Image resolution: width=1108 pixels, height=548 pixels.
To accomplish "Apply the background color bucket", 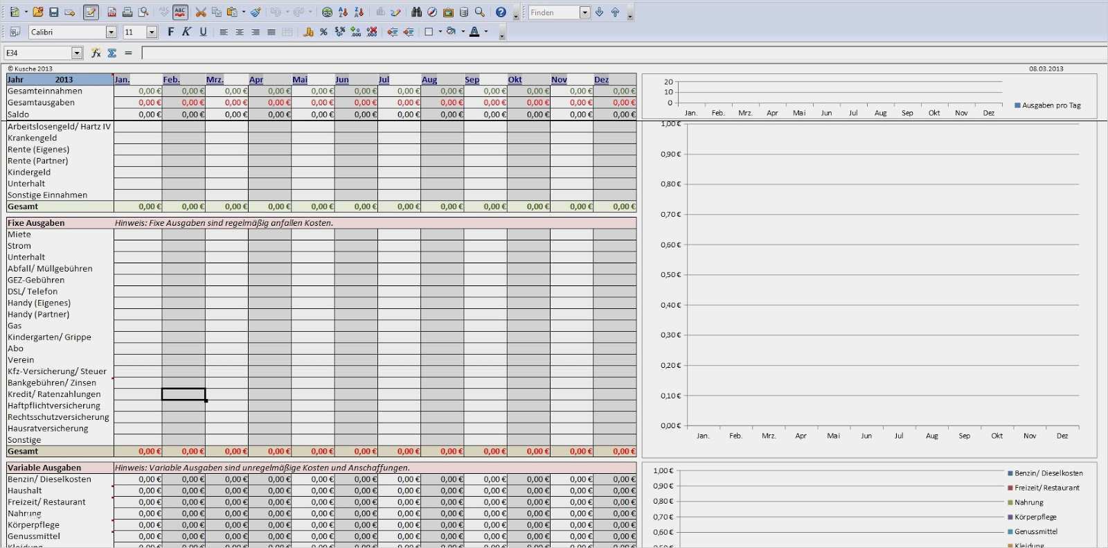I will (452, 32).
